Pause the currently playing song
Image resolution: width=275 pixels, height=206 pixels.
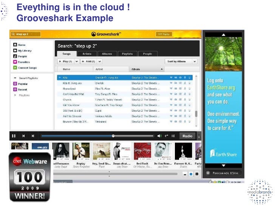click(x=14, y=136)
